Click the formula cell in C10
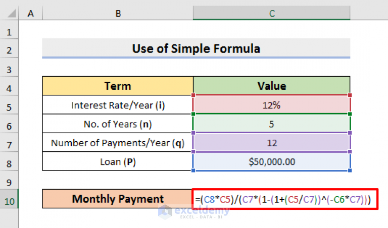 point(285,199)
